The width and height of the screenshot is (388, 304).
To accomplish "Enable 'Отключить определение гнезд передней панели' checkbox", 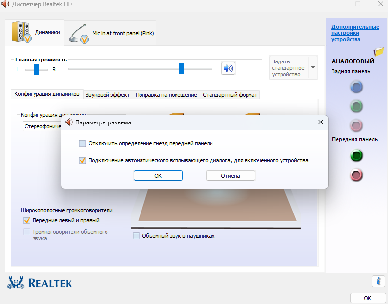I will pyautogui.click(x=82, y=143).
